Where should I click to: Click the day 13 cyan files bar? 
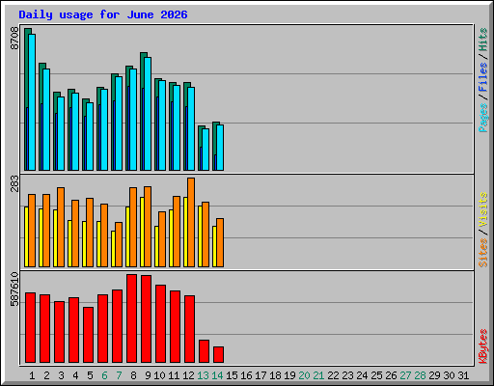tap(206, 150)
